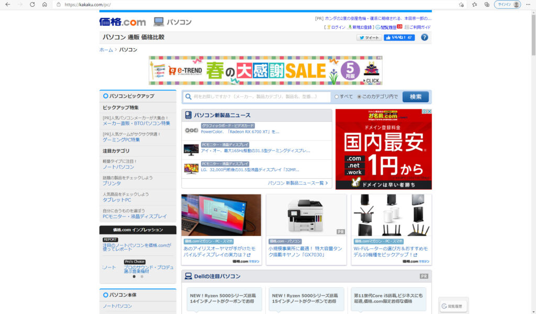The height and width of the screenshot is (314, 536).
Task: Open the アイリスオーヤマ mobile display article link
Action: (219, 252)
